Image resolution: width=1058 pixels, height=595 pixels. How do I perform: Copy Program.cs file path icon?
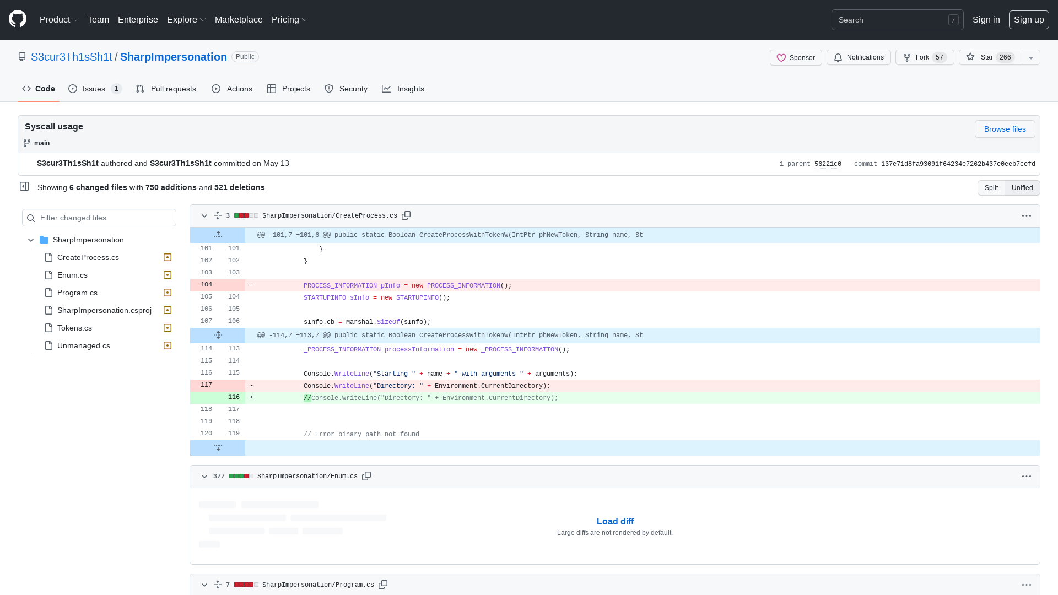click(383, 585)
